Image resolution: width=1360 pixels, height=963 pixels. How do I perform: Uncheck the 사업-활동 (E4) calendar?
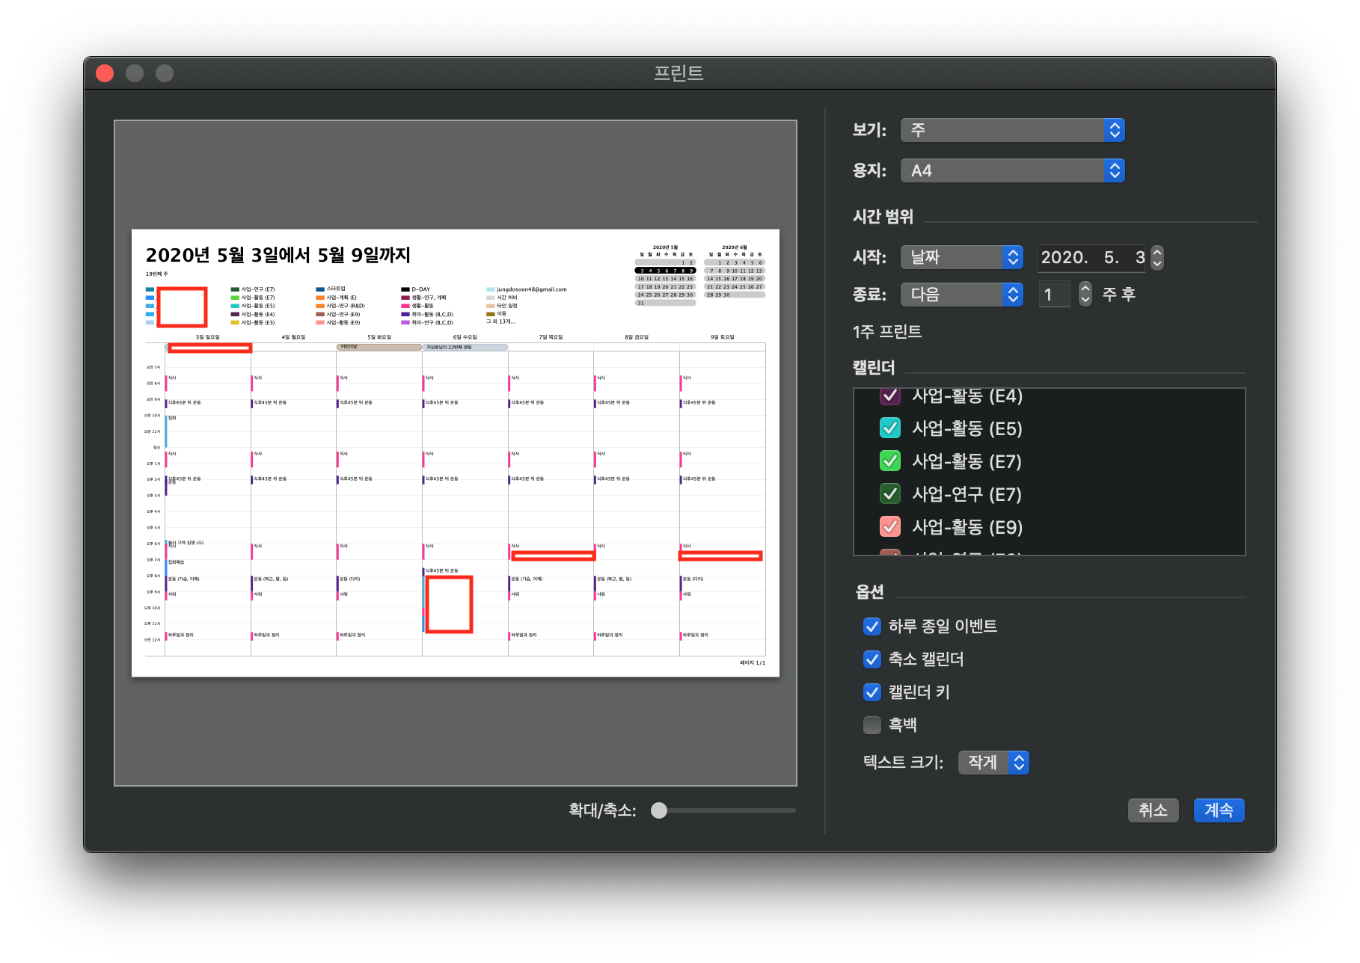[x=890, y=396]
